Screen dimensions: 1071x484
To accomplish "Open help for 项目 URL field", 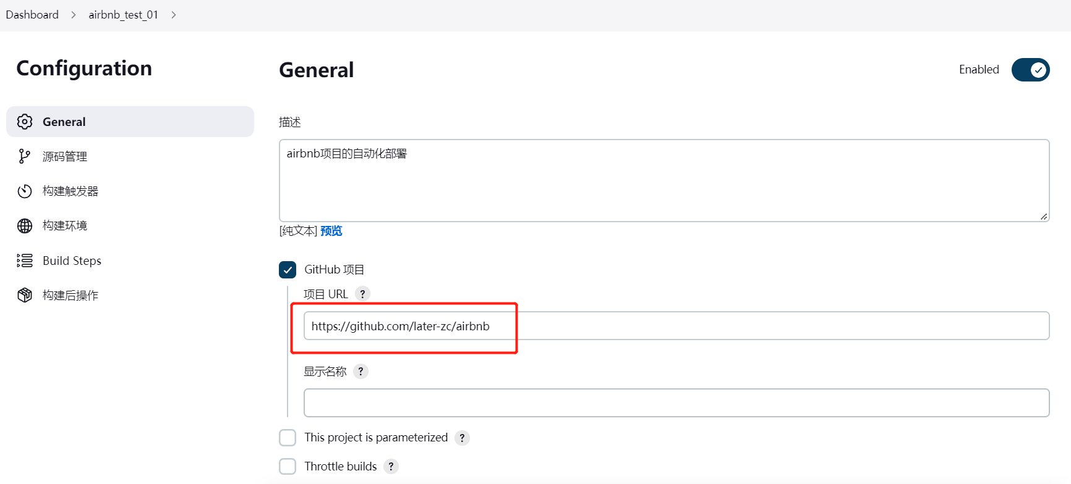I will coord(363,294).
